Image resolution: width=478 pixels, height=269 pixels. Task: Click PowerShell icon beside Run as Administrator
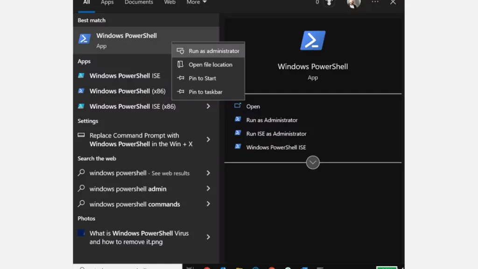[238, 119]
